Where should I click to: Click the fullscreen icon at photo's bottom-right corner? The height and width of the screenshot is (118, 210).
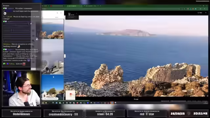point(206,95)
